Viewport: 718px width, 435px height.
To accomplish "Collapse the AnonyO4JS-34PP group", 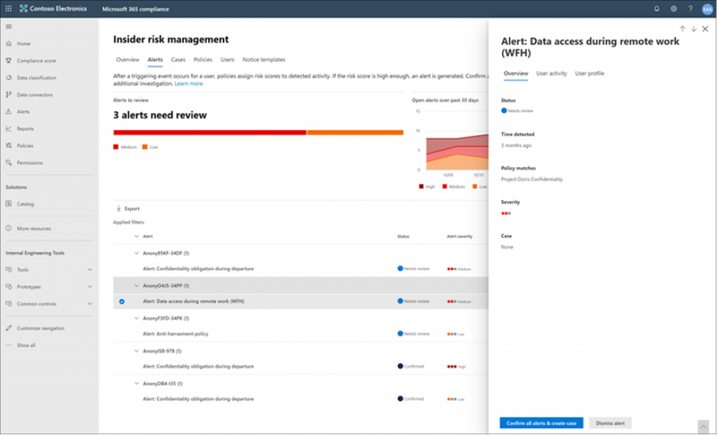I will click(137, 286).
